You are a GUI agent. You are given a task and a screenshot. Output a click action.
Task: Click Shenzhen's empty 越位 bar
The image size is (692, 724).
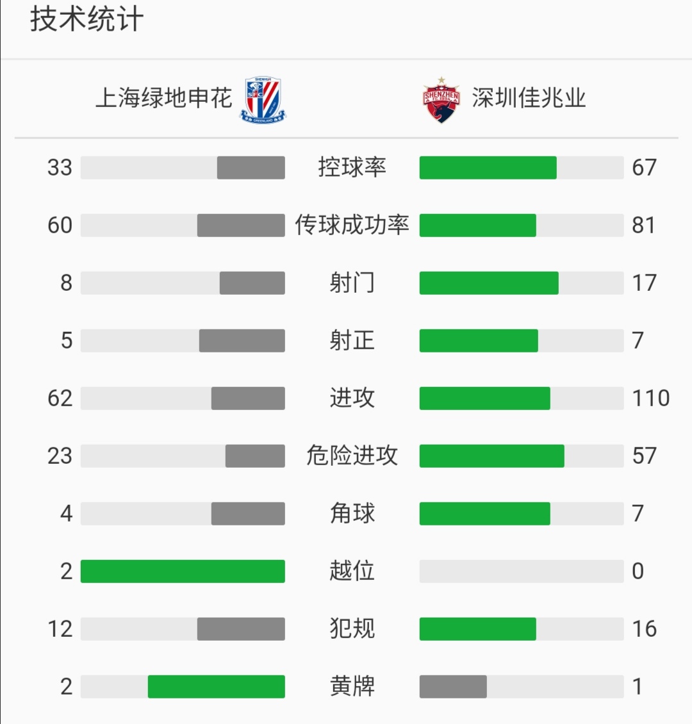[x=521, y=572]
